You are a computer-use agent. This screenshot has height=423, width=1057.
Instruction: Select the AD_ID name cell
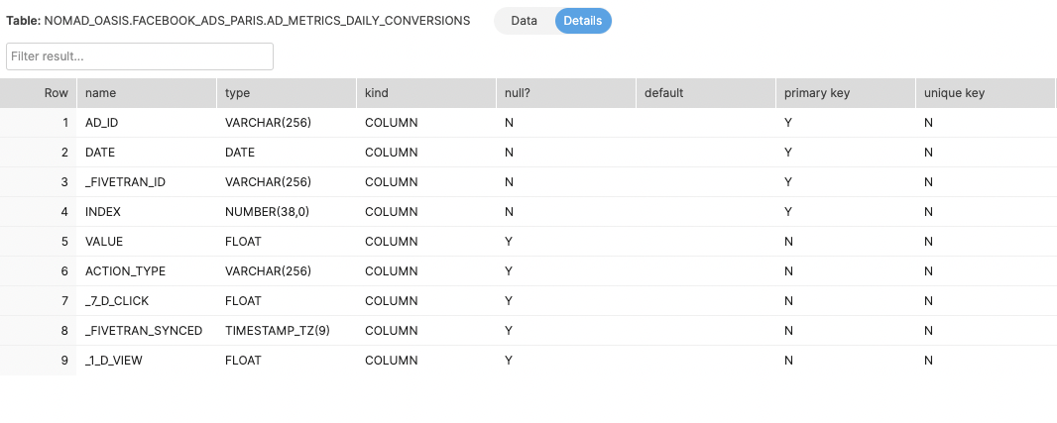pyautogui.click(x=102, y=123)
